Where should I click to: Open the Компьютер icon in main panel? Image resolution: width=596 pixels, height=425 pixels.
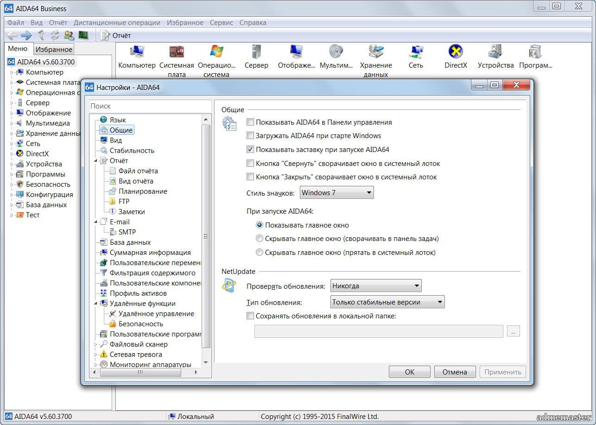[137, 52]
